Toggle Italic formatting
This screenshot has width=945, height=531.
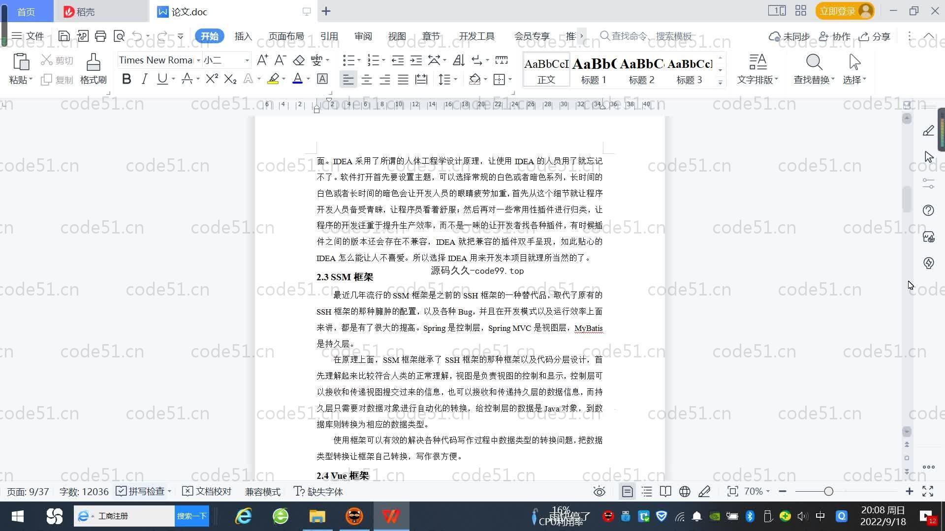[x=144, y=79]
